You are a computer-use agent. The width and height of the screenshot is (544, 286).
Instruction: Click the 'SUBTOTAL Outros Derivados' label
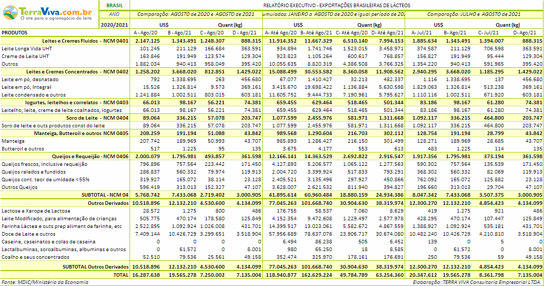(x=96, y=266)
